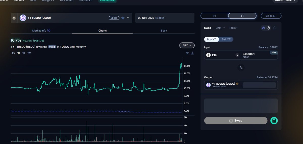Open the calculator icon button
This screenshot has width=303, height=144.
point(274,121)
